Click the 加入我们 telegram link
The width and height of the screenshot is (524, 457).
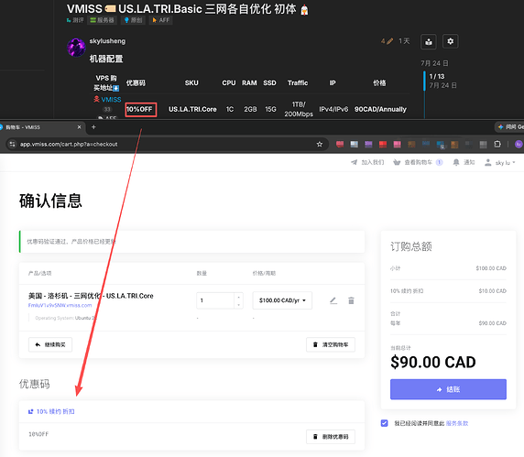coord(367,162)
